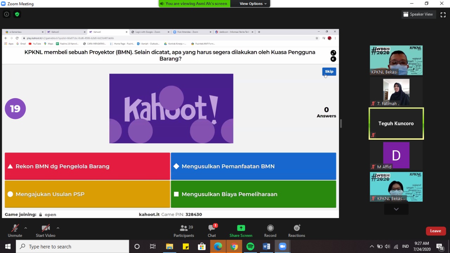Open Spotify from taskbar
Viewport: 450px width, 253px height.
coord(250,246)
